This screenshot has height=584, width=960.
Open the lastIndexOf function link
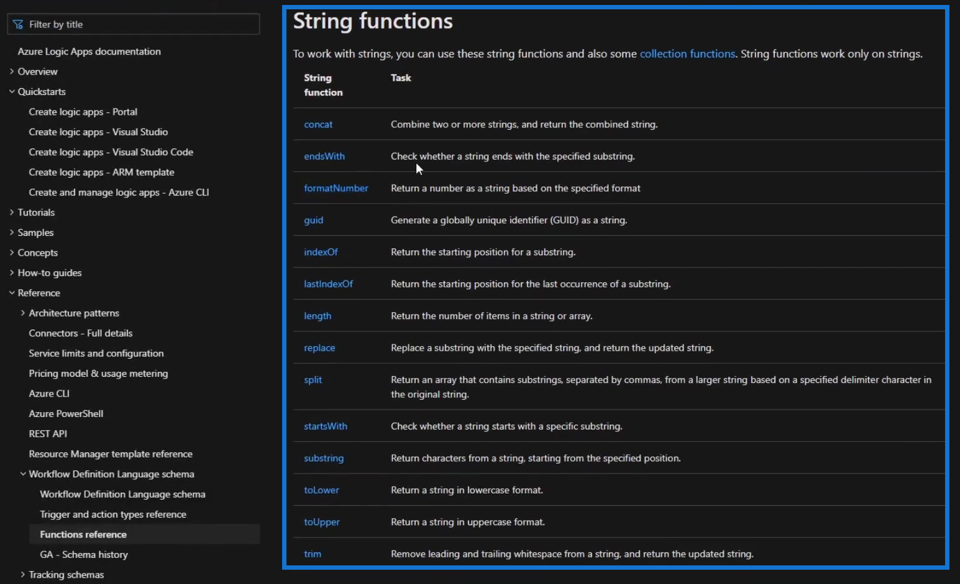coord(328,284)
